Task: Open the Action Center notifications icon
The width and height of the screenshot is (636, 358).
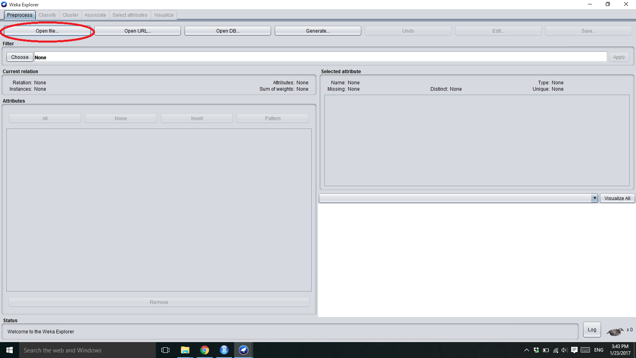Action: 574,350
